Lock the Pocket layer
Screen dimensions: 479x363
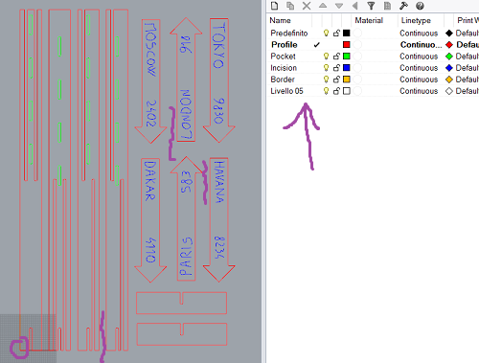[336, 57]
